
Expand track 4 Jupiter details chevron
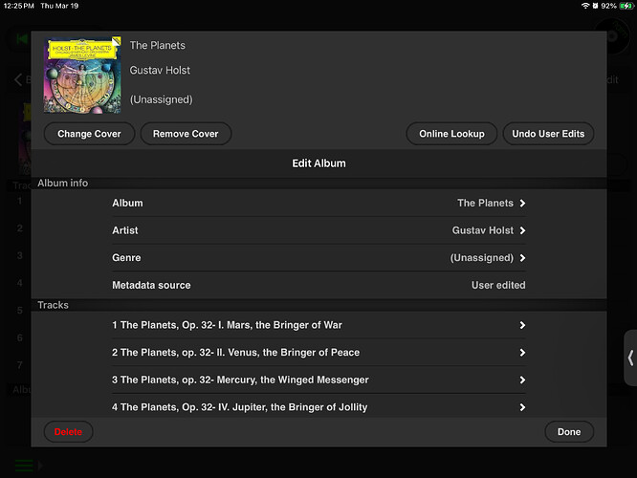(x=522, y=407)
